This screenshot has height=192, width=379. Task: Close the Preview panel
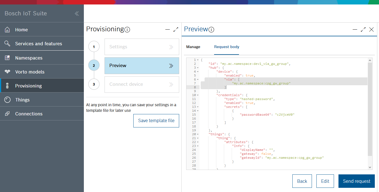pos(371,29)
